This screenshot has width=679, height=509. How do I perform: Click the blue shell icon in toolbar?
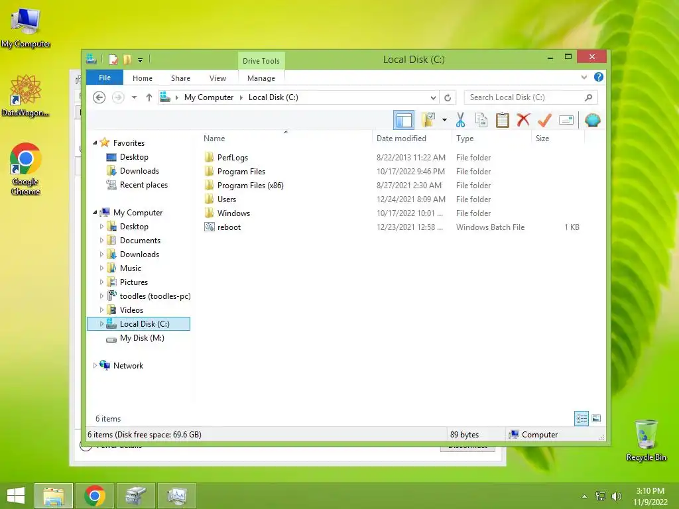592,120
